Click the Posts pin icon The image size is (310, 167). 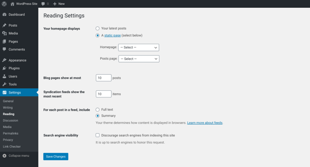click(x=4, y=25)
